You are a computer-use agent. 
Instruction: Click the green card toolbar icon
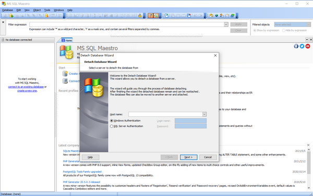[x=232, y=16]
